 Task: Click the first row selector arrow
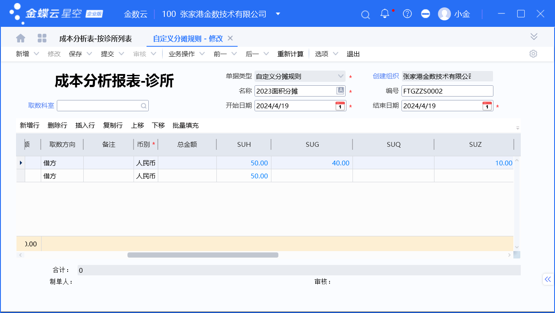point(21,163)
